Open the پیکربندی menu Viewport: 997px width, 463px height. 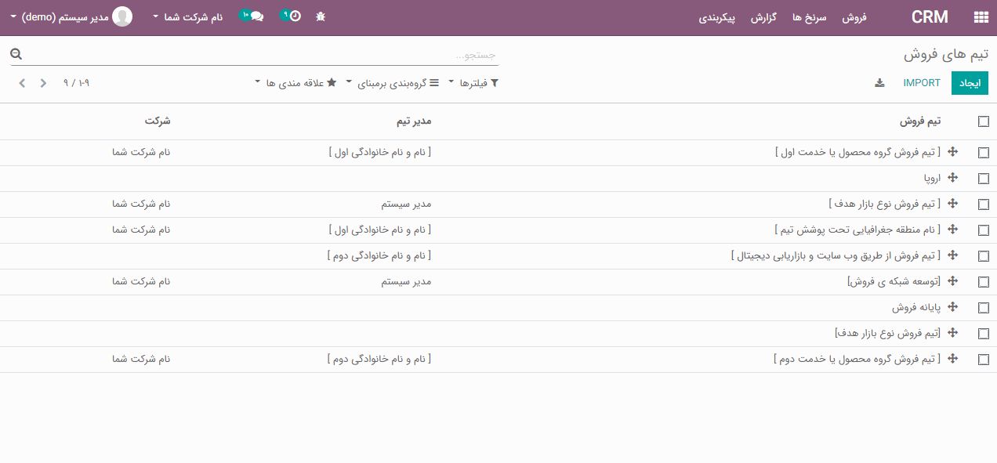tap(717, 16)
